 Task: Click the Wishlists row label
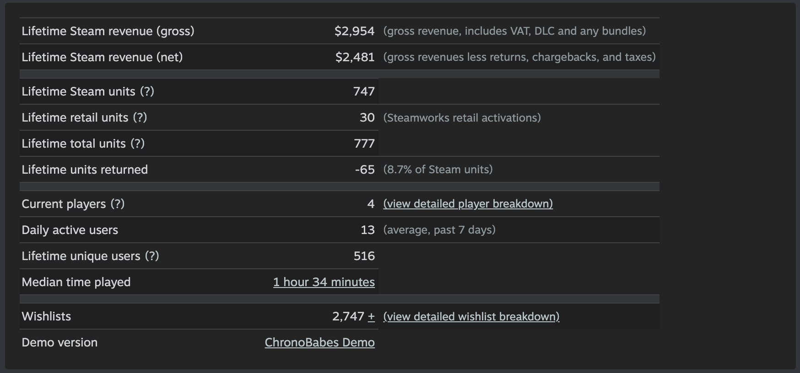pyautogui.click(x=46, y=316)
